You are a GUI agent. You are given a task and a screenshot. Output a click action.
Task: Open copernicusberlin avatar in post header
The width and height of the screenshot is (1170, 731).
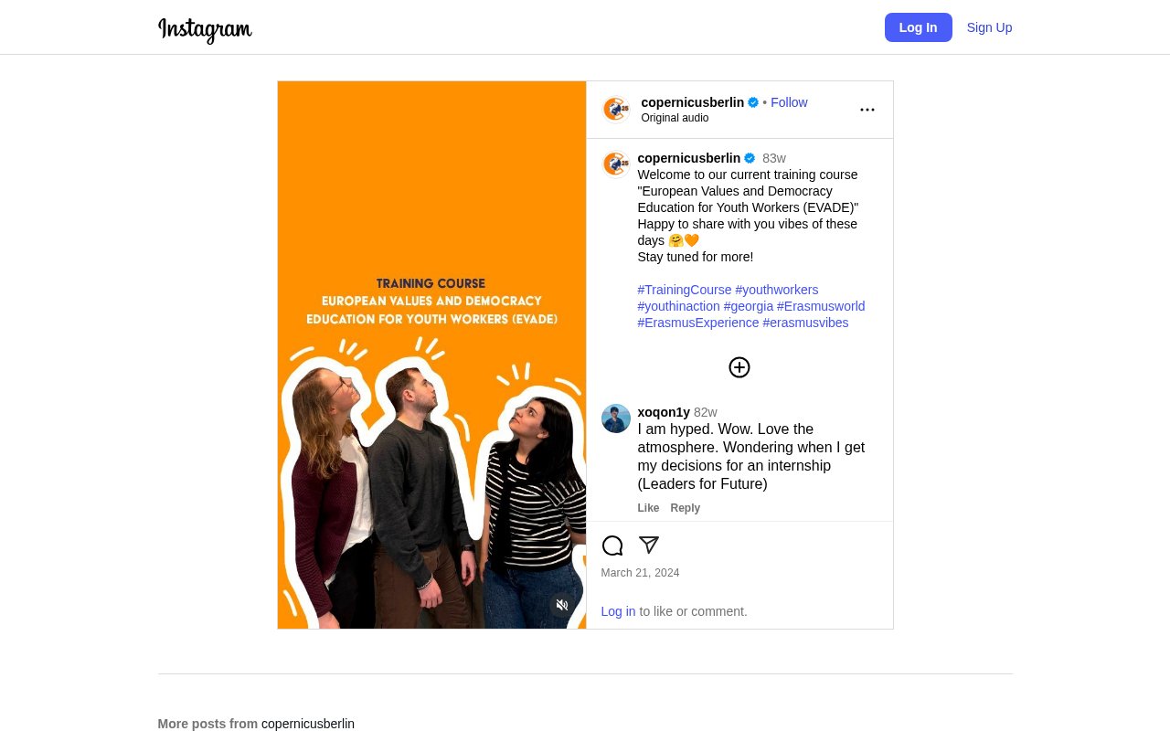616,110
